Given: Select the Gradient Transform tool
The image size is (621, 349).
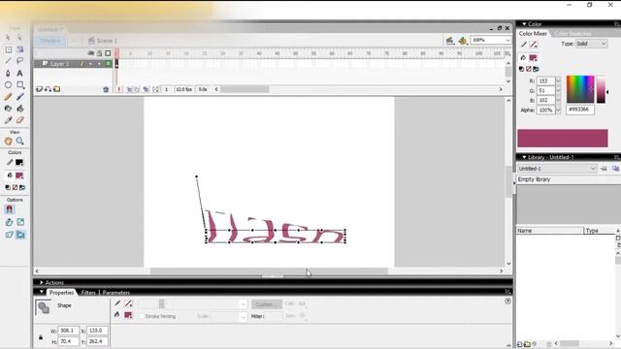Looking at the screenshot, I should [19, 49].
